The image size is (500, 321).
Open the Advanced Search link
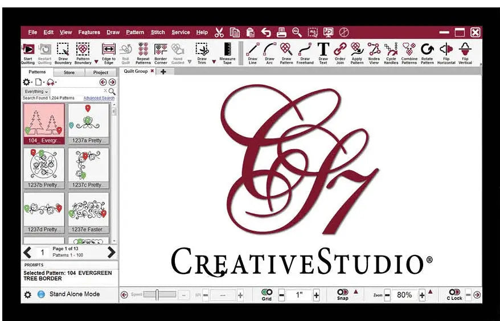[99, 98]
